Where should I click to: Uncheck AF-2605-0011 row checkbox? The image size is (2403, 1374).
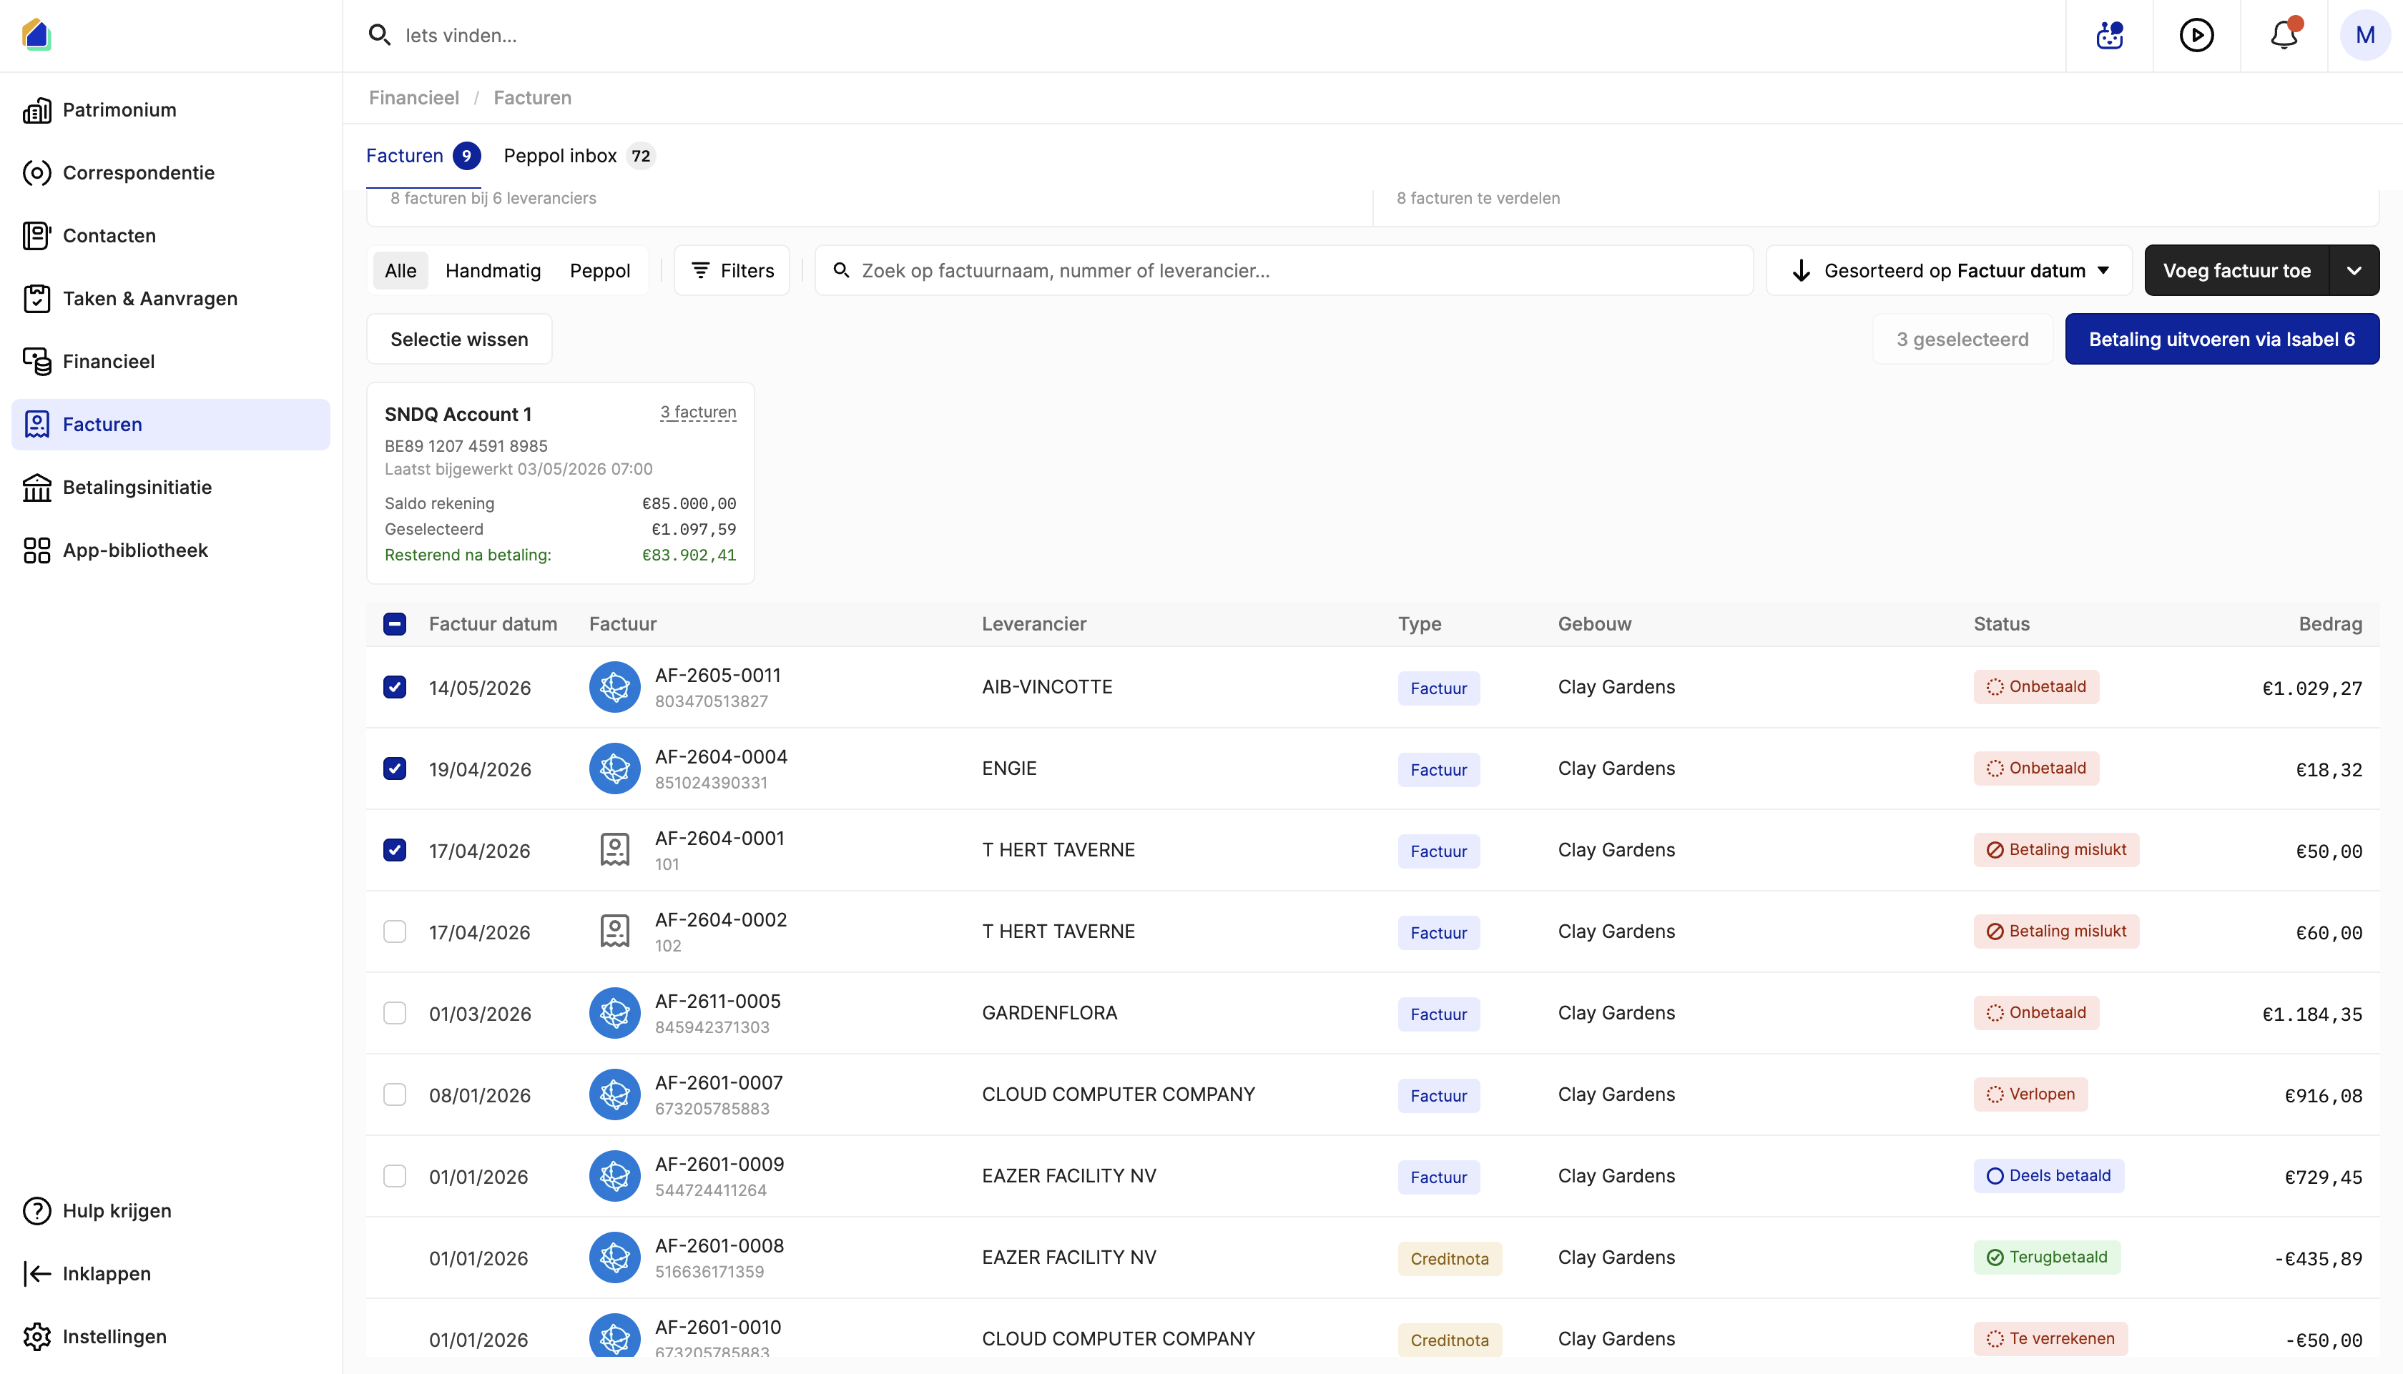tap(395, 687)
